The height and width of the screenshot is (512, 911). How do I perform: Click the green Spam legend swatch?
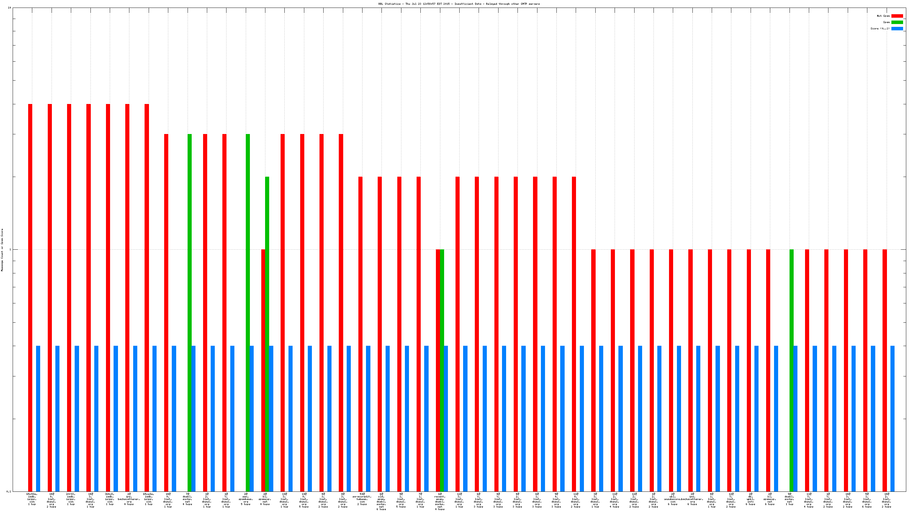click(897, 22)
